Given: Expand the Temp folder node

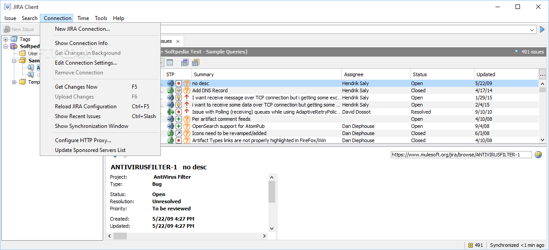Looking at the screenshot, I should click(14, 82).
